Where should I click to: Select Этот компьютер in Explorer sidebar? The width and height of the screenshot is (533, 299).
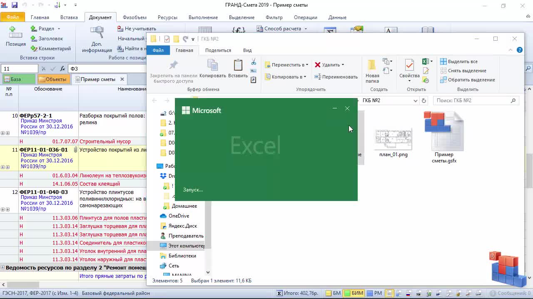(x=182, y=246)
